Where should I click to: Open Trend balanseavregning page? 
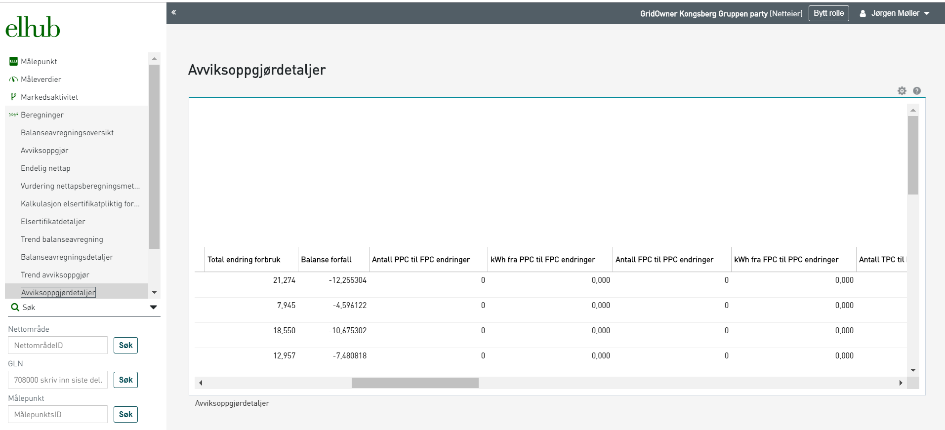(x=62, y=239)
